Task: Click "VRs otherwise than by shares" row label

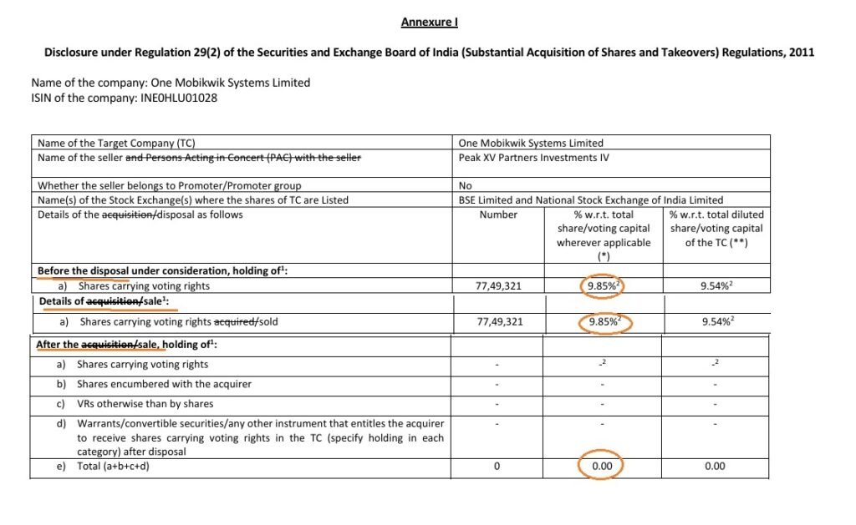Action: pos(145,404)
